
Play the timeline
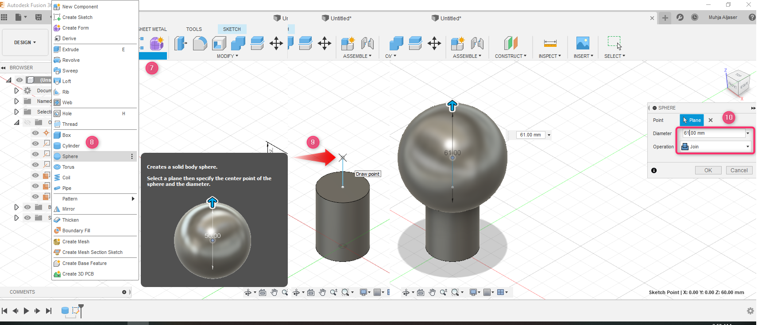pos(26,311)
